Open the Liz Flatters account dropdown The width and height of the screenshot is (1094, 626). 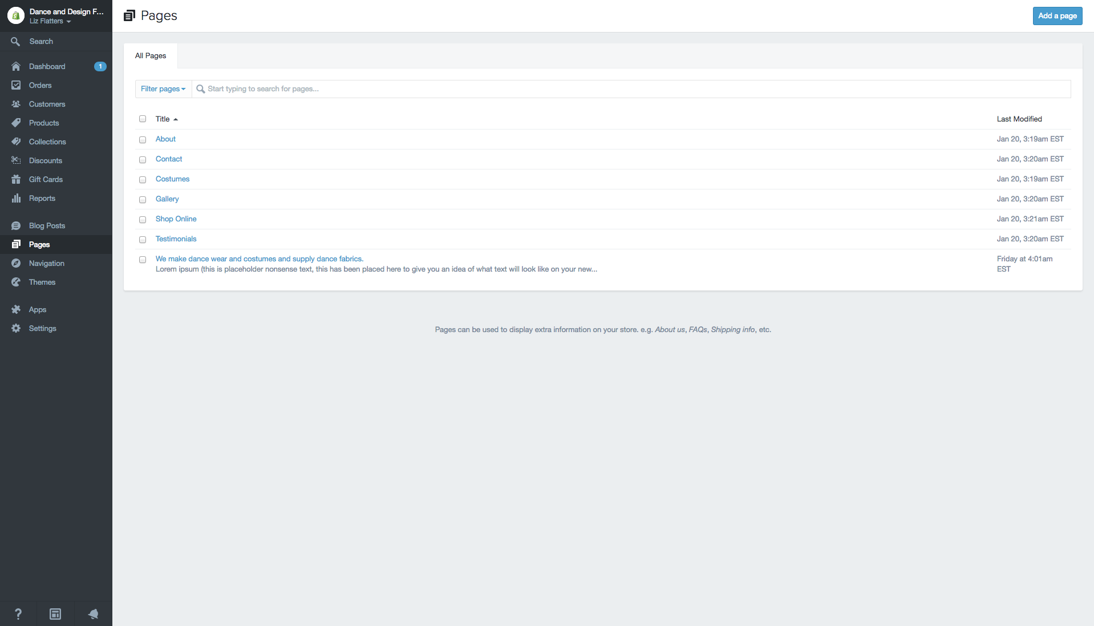pyautogui.click(x=50, y=21)
